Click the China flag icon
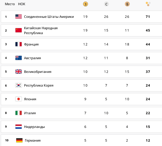162x146 pixels. coord(19,30)
